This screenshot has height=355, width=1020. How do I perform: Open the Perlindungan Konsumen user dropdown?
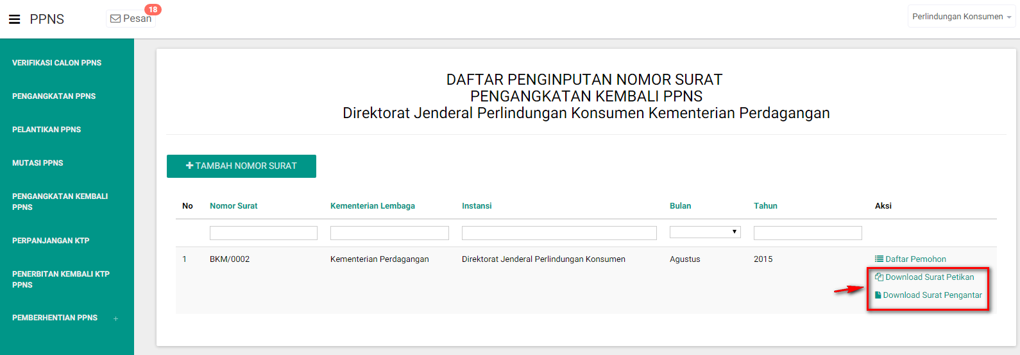click(961, 17)
